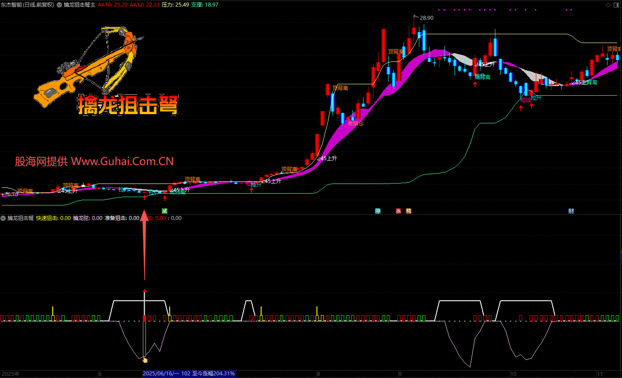The height and width of the screenshot is (378, 622).
Task: Open the dropdown arrow beside 擒龙狙击弩主
Action: tap(59, 5)
